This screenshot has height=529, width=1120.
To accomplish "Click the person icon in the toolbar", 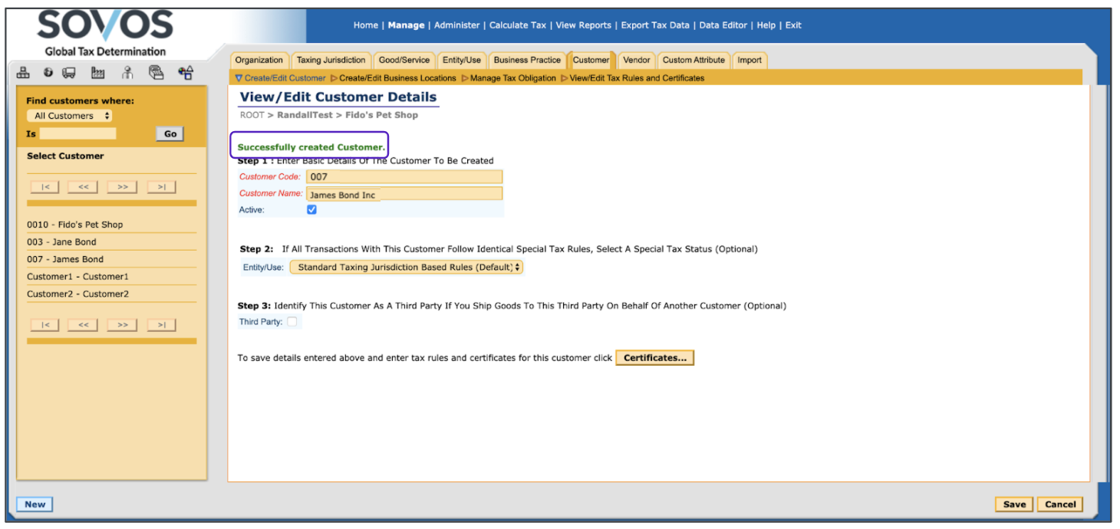I will point(127,73).
